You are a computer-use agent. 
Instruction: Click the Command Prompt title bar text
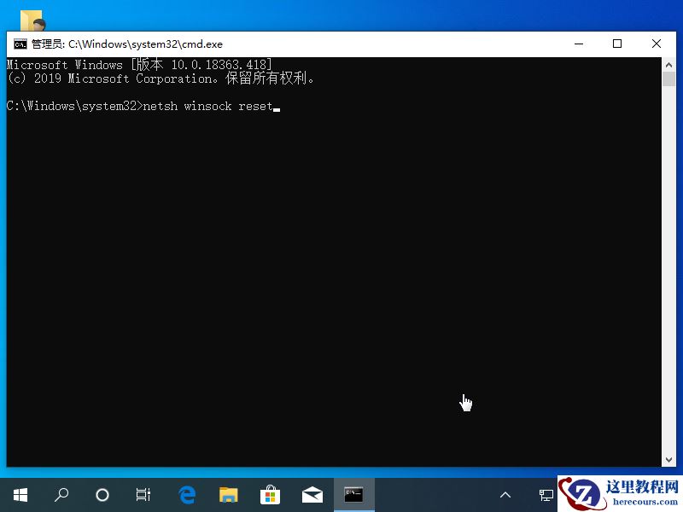(128, 44)
